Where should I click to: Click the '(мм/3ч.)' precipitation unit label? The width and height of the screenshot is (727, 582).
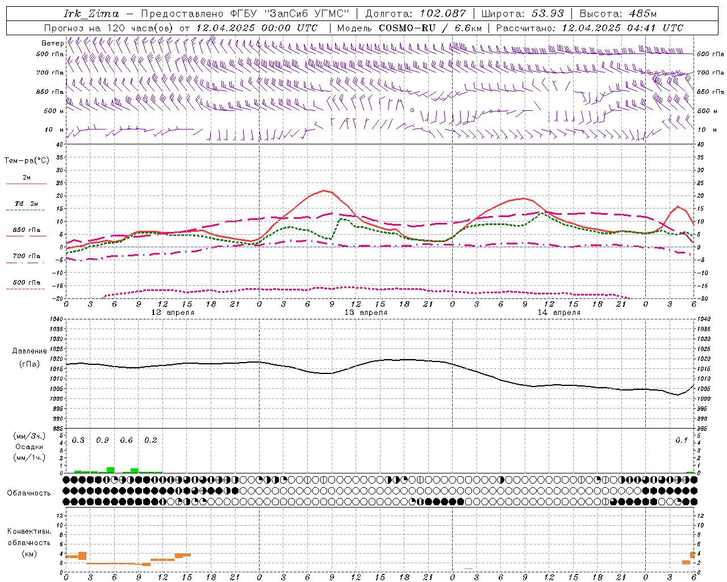pyautogui.click(x=30, y=436)
